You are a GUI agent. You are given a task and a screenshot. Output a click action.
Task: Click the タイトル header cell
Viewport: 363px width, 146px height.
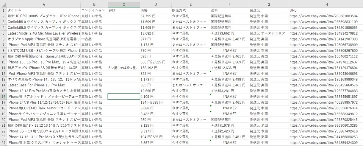pos(44,10)
